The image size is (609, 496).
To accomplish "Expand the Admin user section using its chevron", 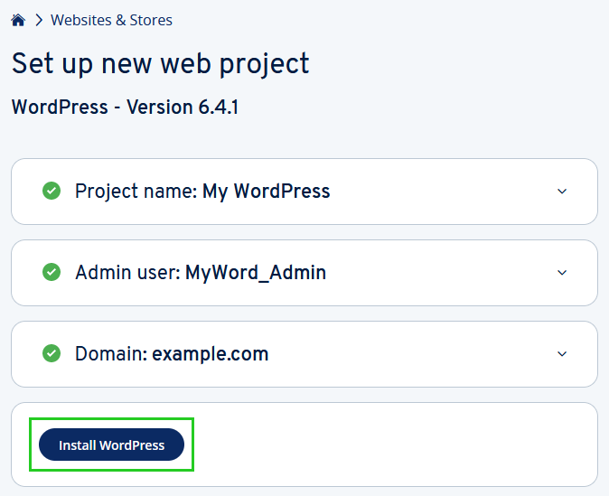I will [562, 273].
